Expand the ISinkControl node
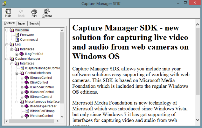 [x=22, y=83]
